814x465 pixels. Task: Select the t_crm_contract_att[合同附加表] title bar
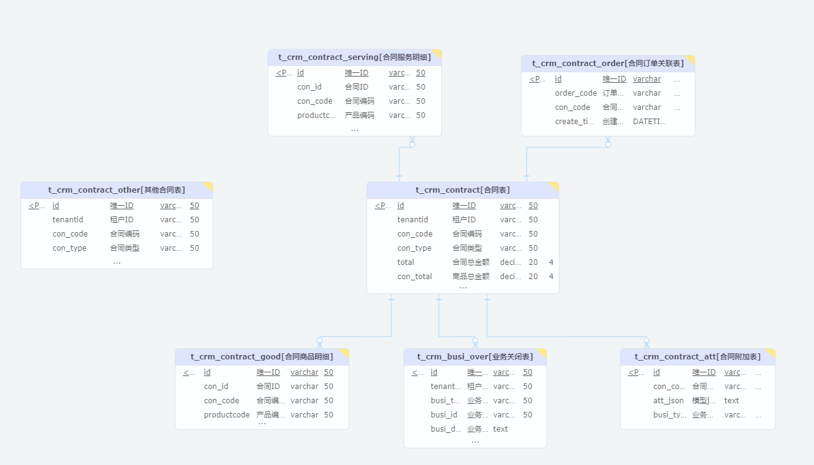pyautogui.click(x=697, y=357)
